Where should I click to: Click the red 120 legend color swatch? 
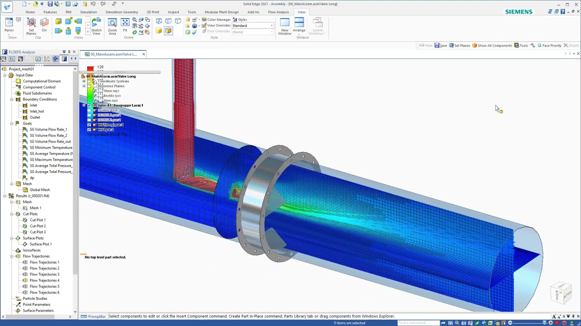click(x=90, y=68)
